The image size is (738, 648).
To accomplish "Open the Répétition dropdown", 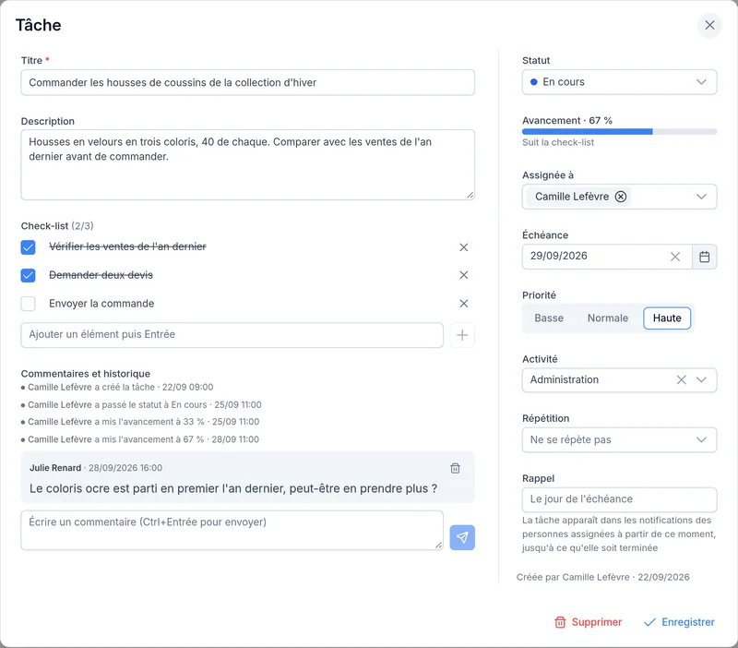I will click(x=619, y=440).
